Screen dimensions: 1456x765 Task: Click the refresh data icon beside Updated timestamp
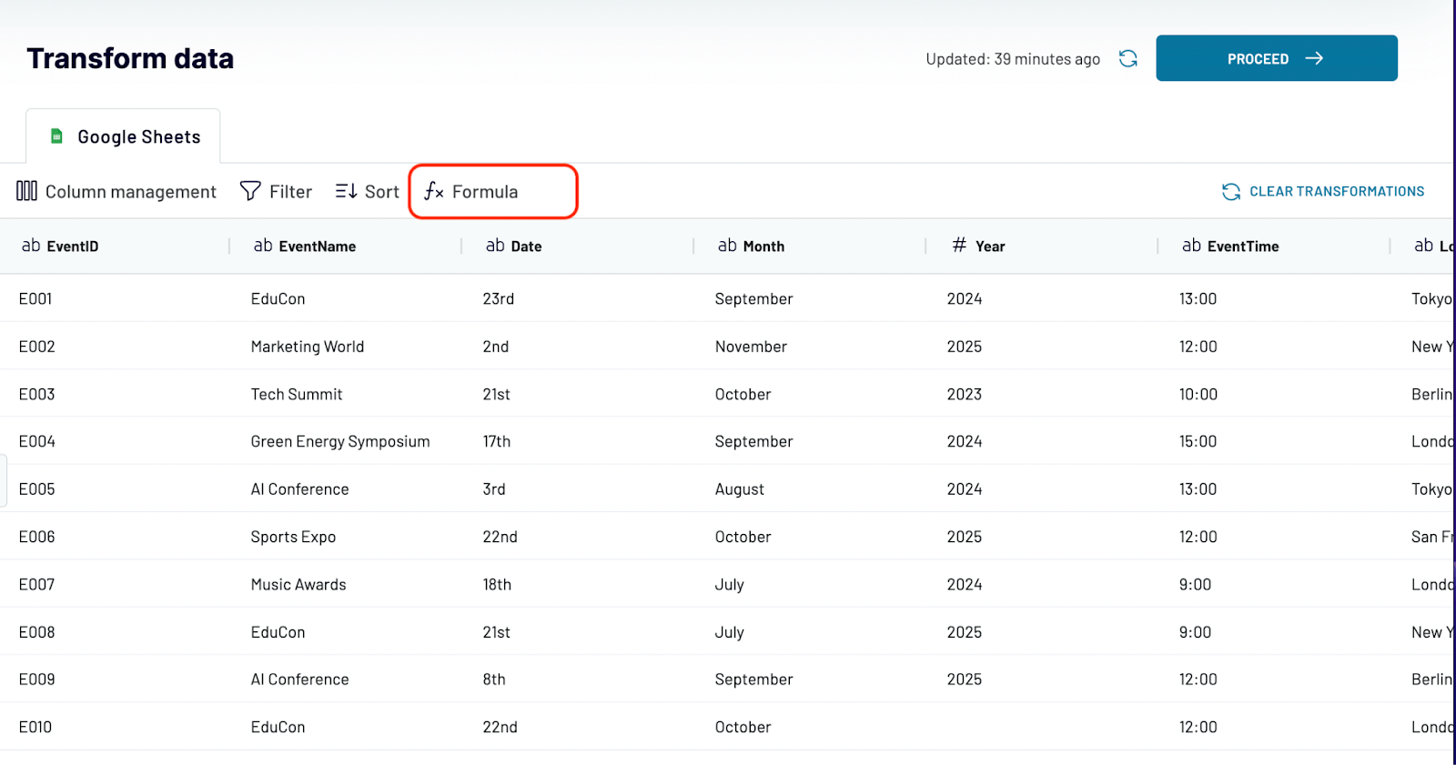(1128, 58)
